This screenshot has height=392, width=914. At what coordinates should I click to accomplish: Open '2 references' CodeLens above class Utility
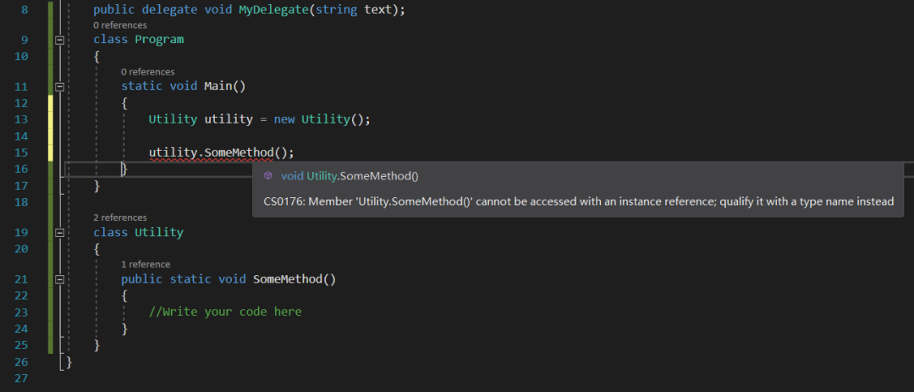coord(120,218)
